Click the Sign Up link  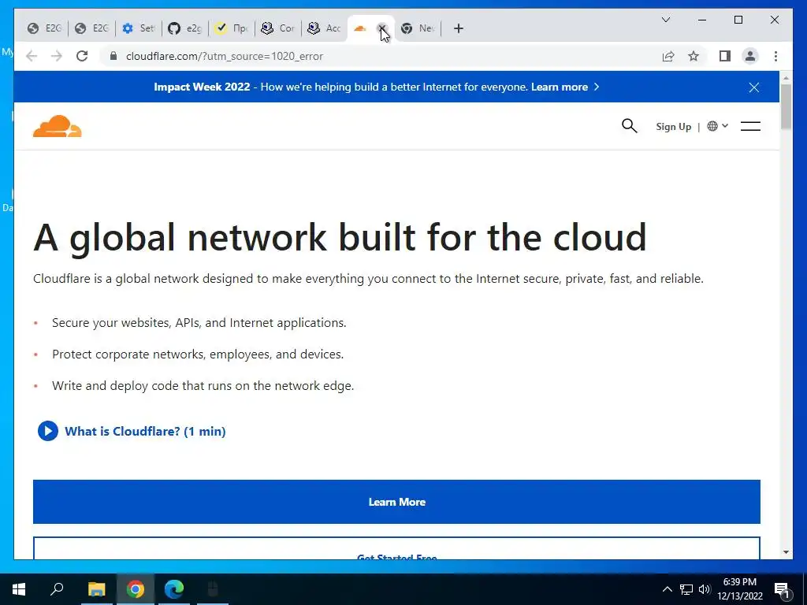[x=673, y=127]
